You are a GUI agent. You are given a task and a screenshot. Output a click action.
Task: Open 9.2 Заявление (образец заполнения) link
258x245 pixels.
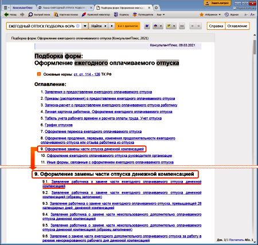click(x=122, y=195)
